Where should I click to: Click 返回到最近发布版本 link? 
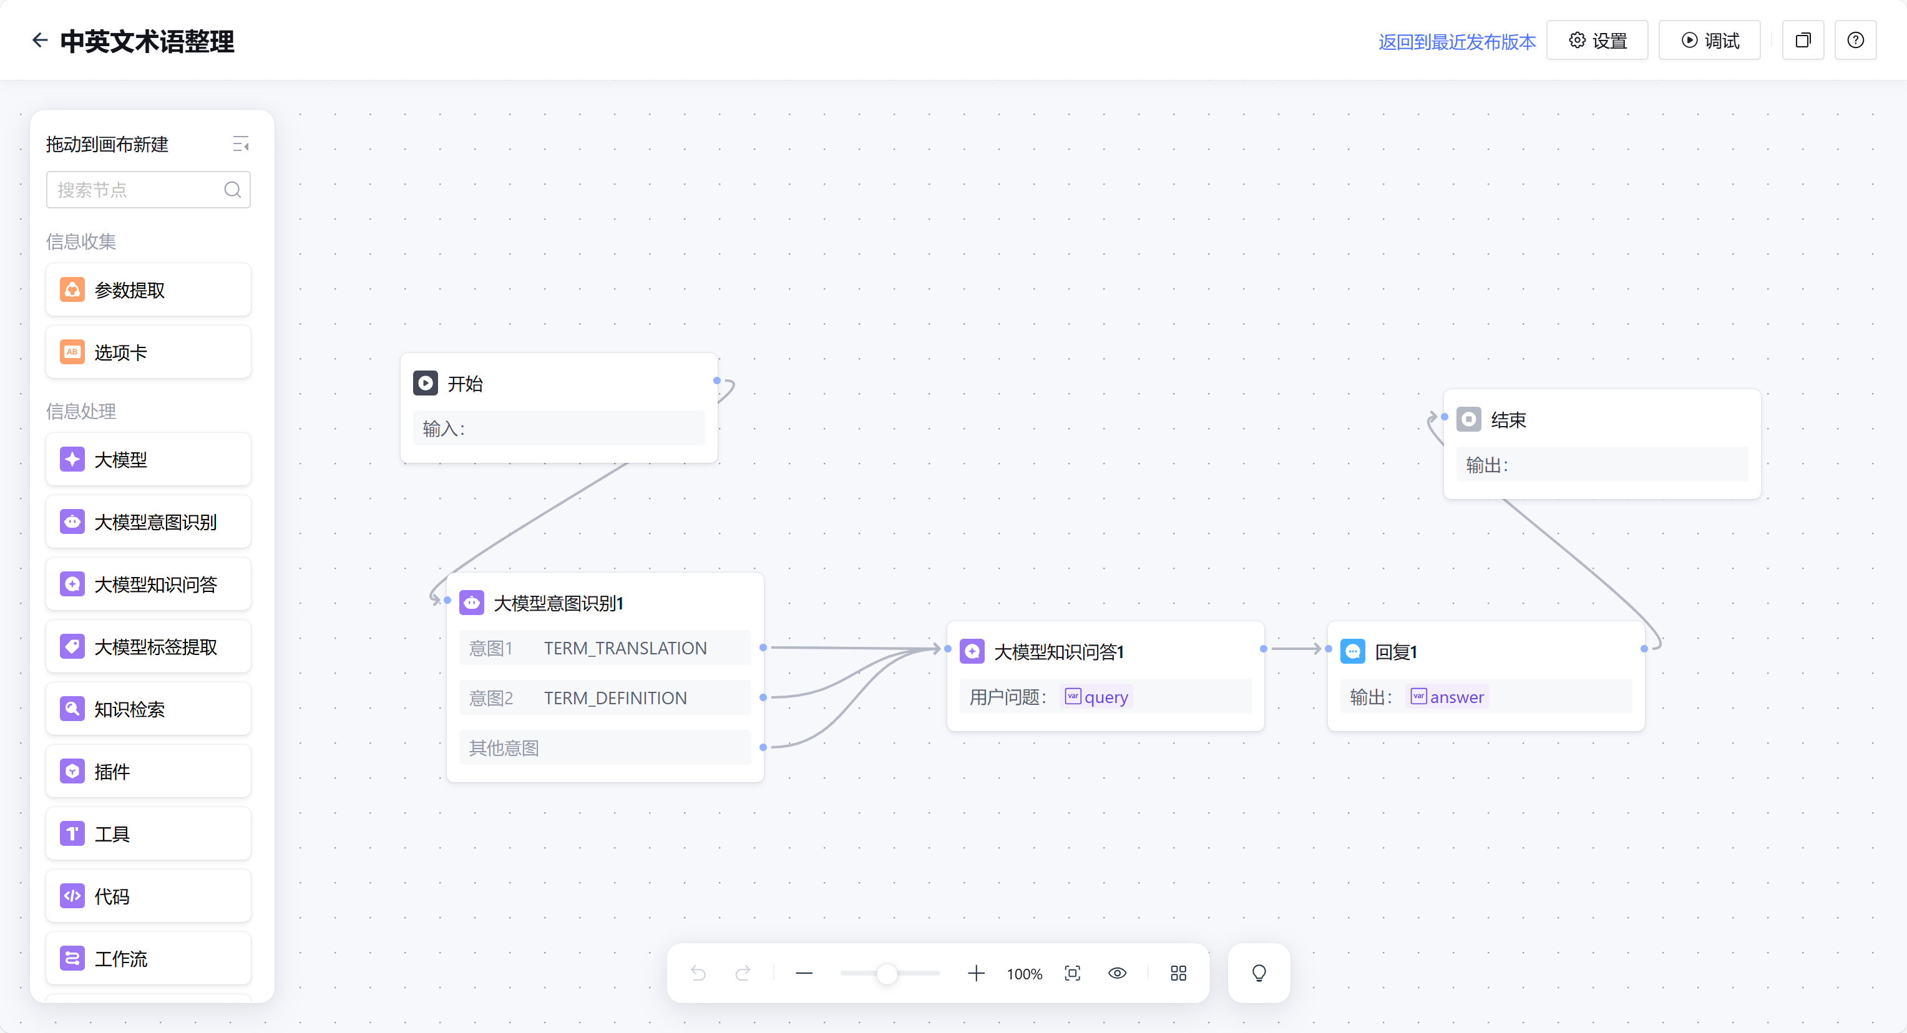coord(1456,41)
